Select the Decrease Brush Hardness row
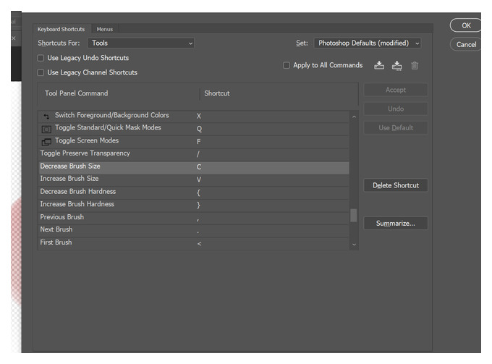492x364 pixels. point(194,192)
